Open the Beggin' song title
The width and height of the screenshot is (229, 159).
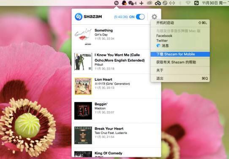click(101, 104)
